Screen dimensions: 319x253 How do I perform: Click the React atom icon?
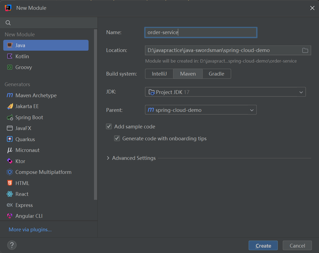[10, 194]
